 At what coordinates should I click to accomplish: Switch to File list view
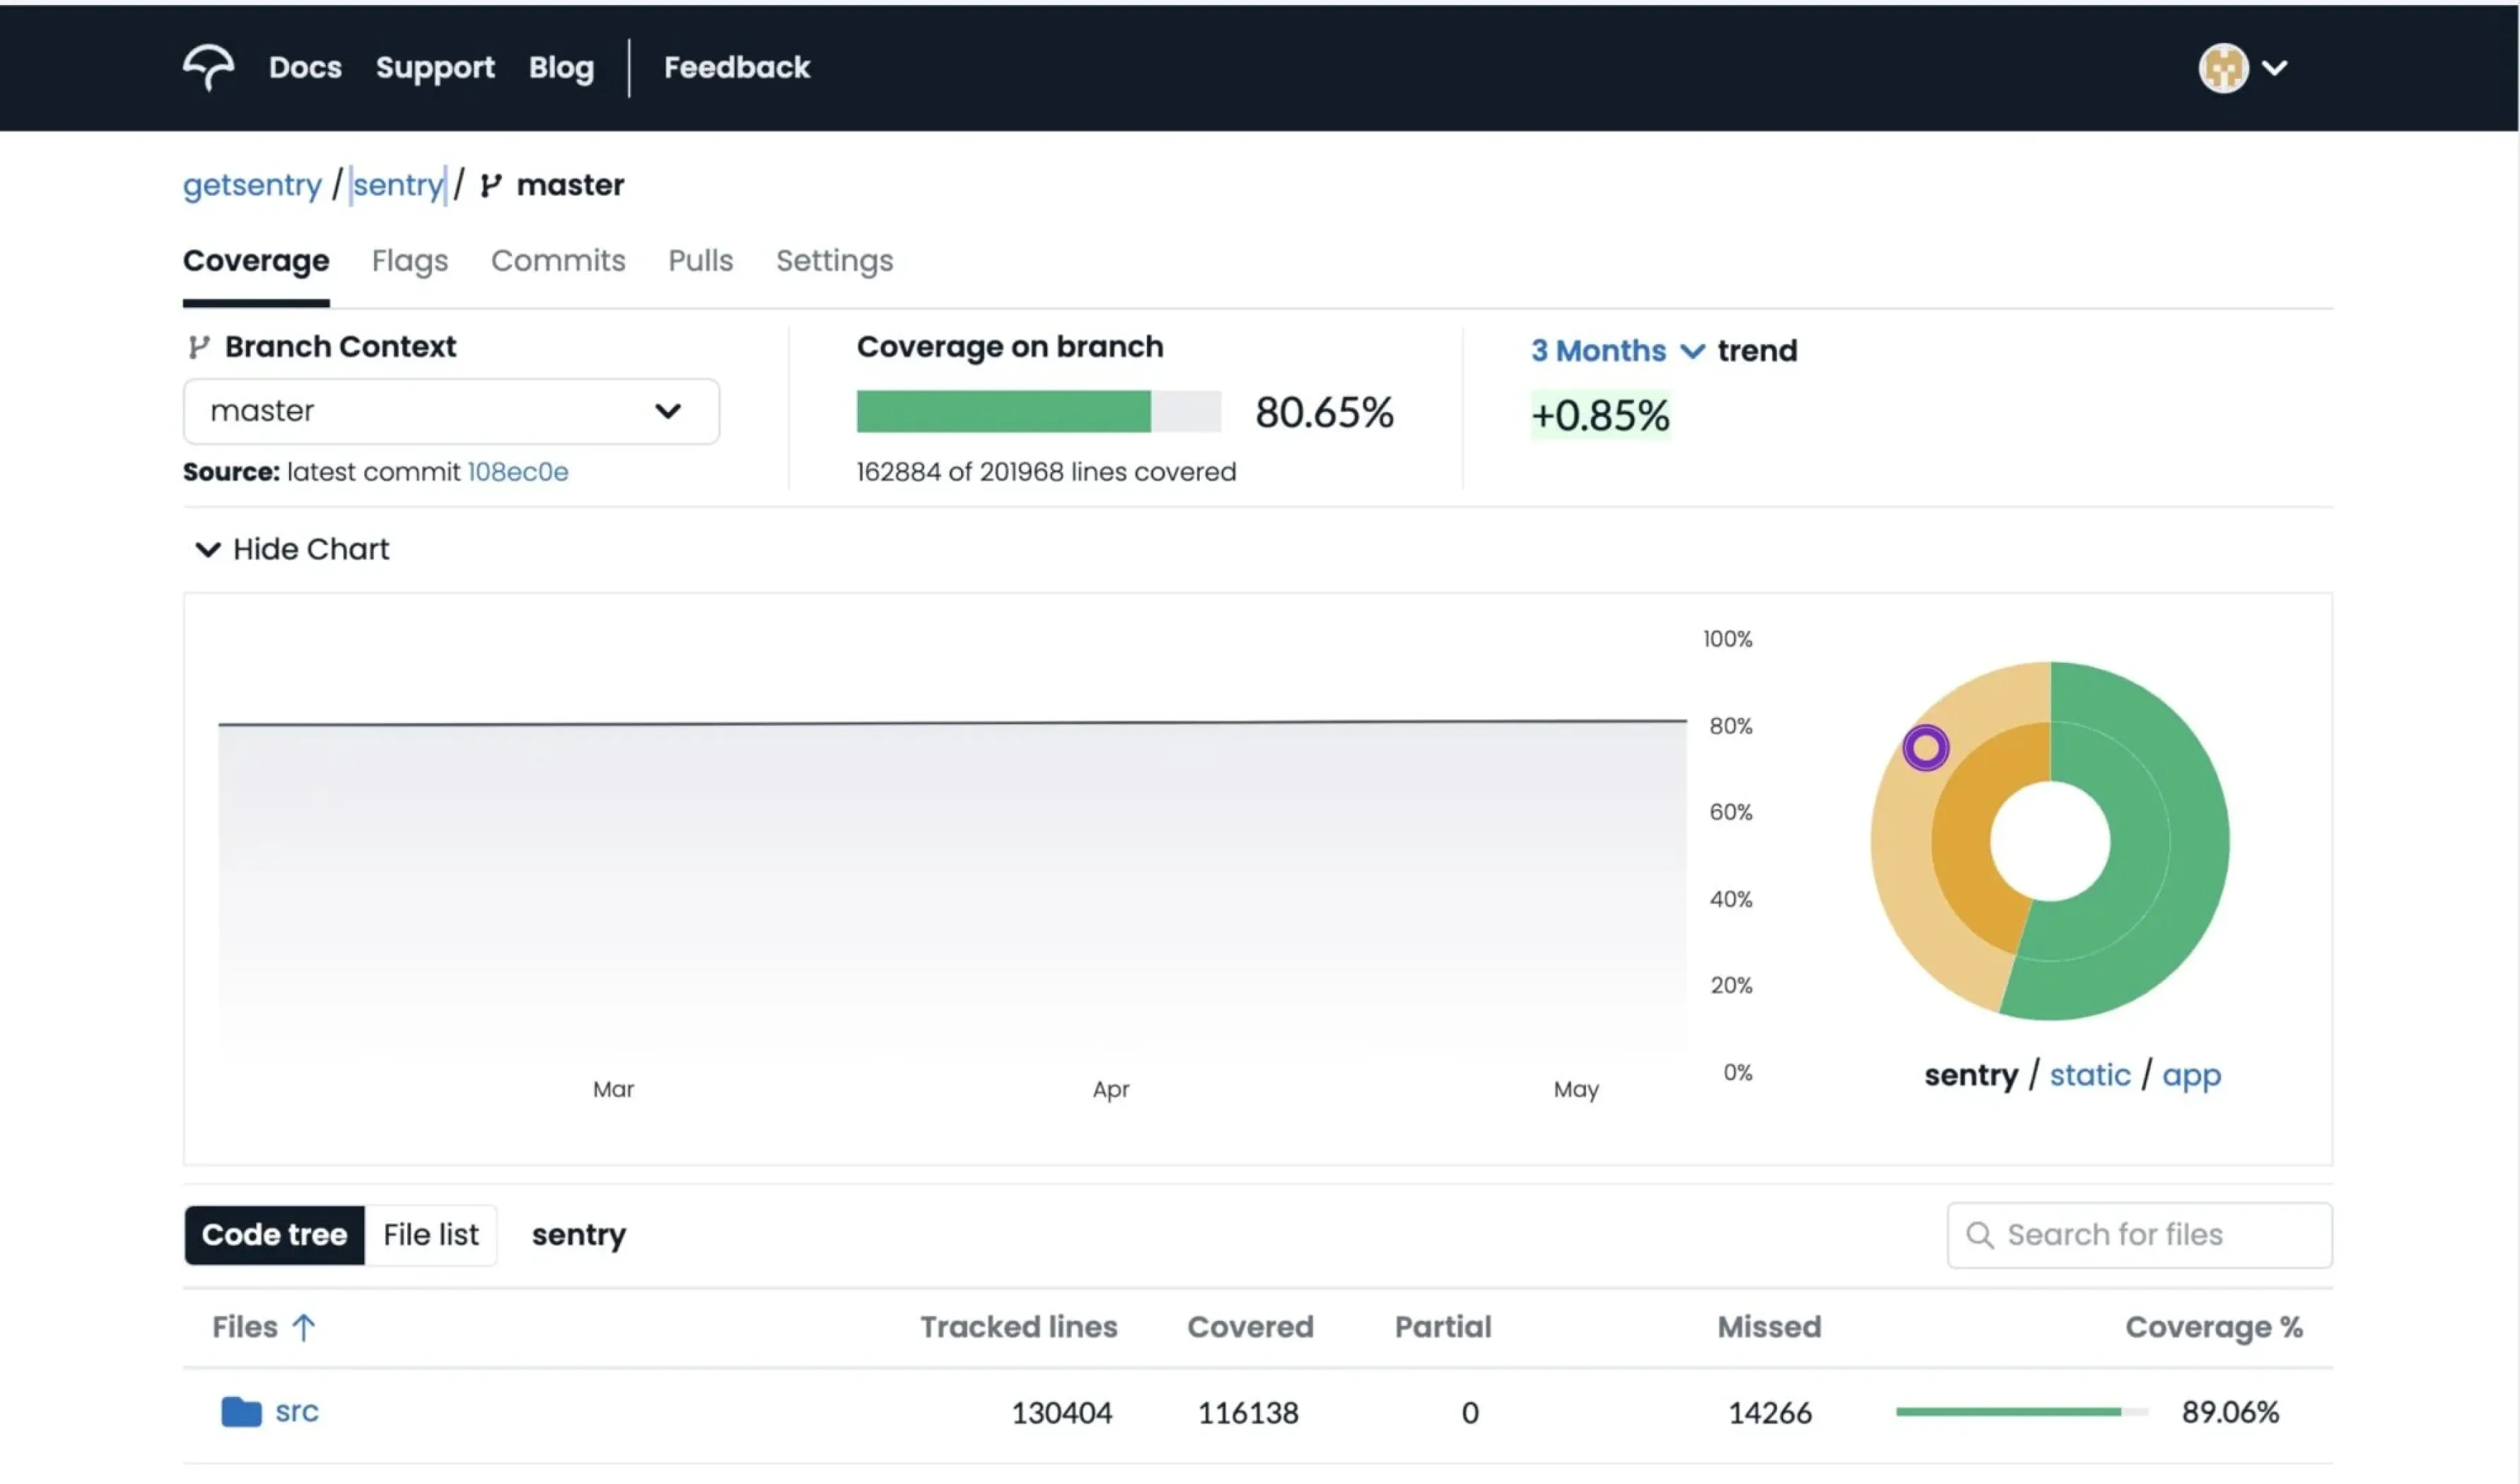coord(430,1234)
